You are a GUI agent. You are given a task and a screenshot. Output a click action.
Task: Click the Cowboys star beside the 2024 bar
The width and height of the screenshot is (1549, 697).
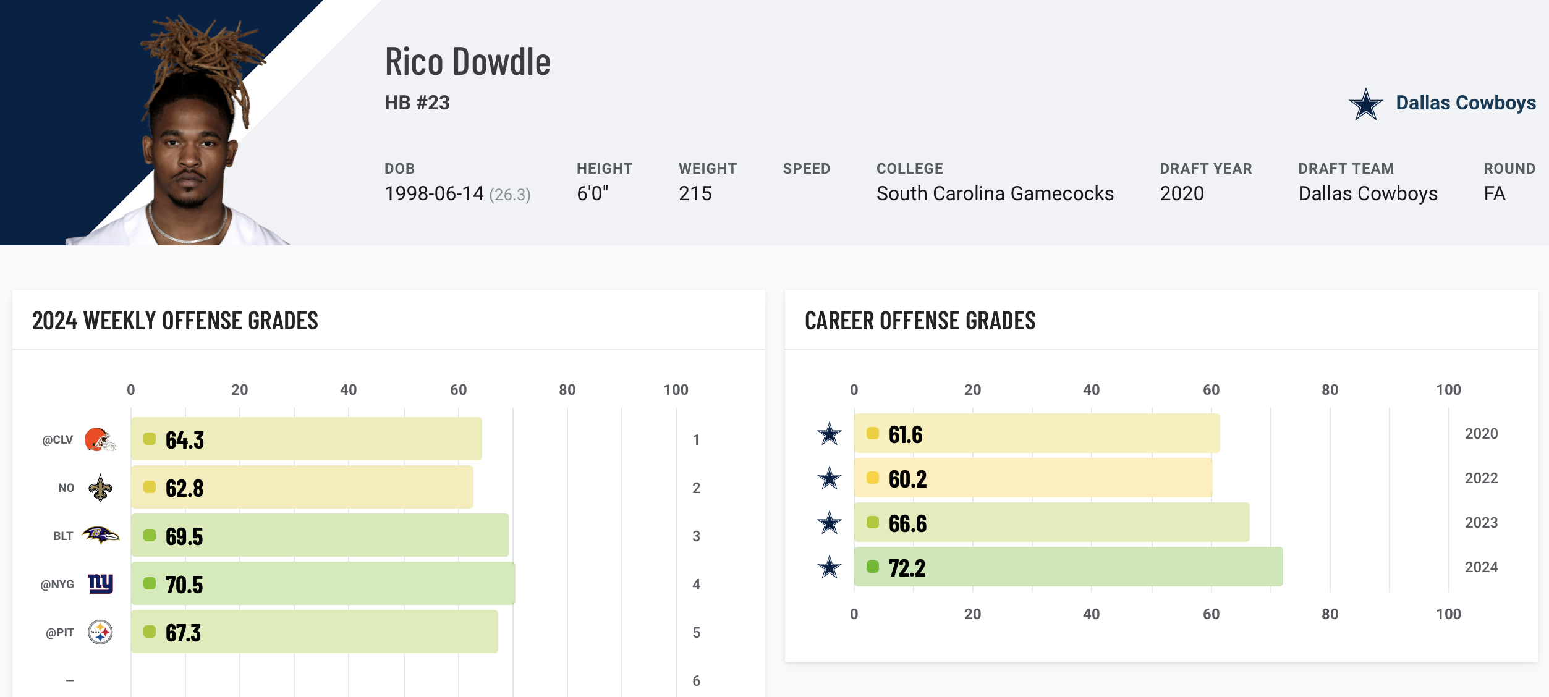coord(829,567)
